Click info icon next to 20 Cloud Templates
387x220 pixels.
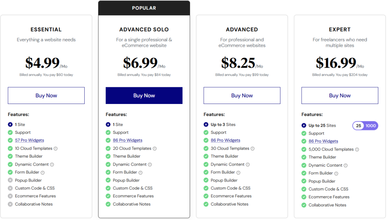coord(155,149)
